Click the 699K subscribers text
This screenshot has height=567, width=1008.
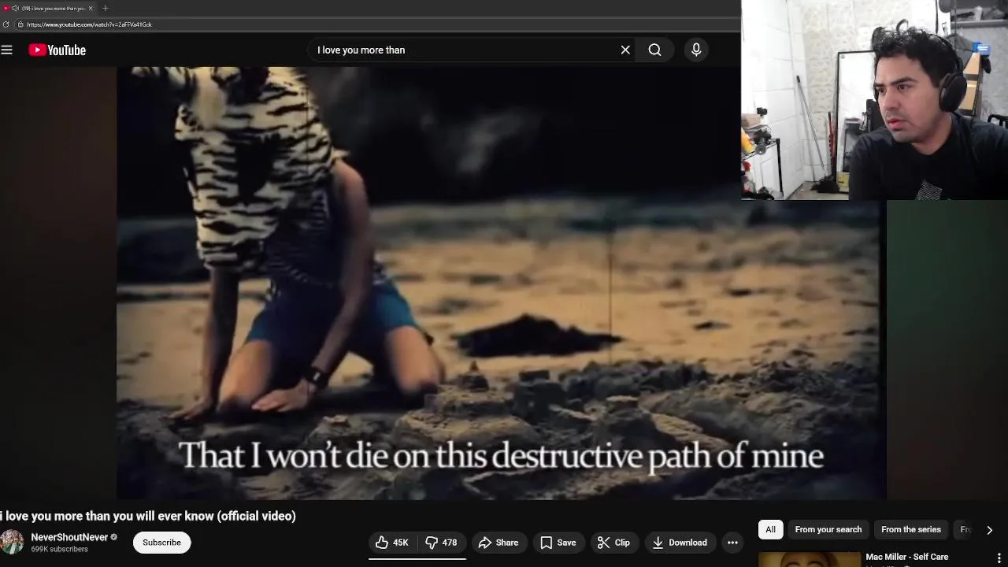59,549
